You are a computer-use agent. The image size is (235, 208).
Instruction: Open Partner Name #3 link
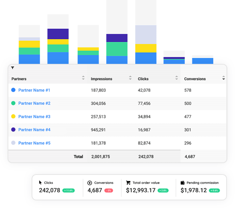(34, 117)
